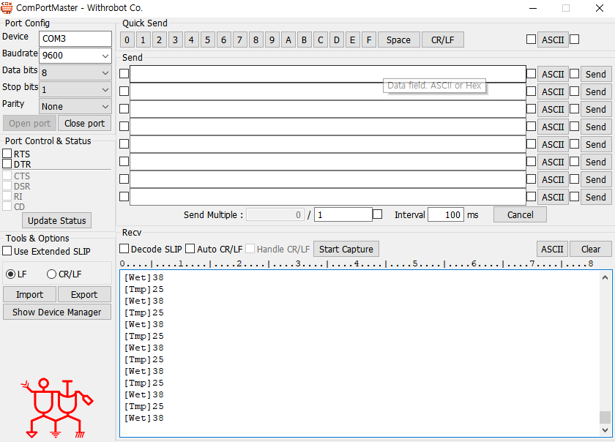Click the Send button in the first row
615x442 pixels.
[596, 74]
